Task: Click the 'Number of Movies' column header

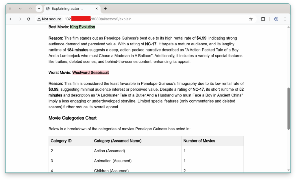Action: pos(199,141)
